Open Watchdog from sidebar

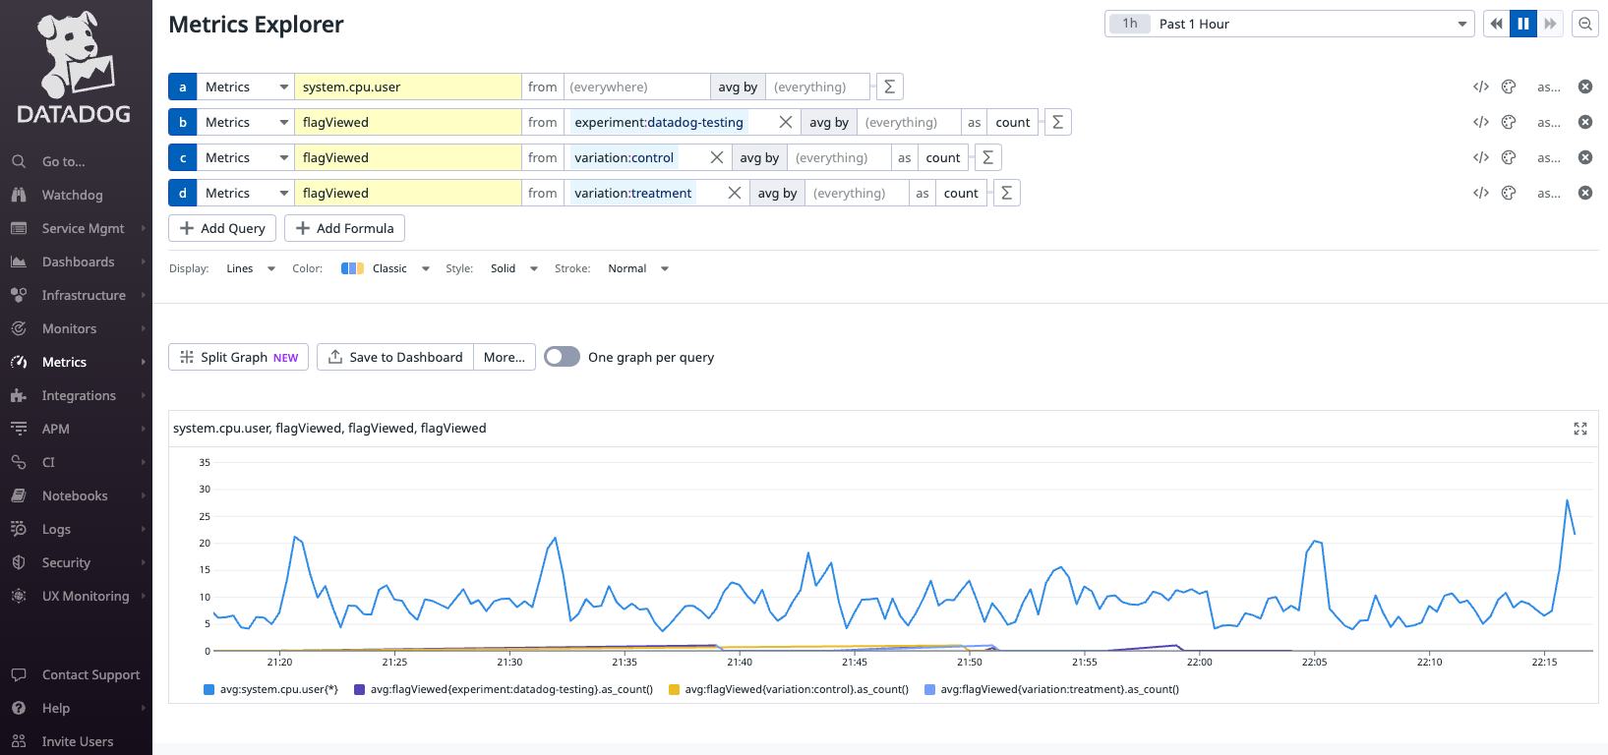pyautogui.click(x=72, y=195)
